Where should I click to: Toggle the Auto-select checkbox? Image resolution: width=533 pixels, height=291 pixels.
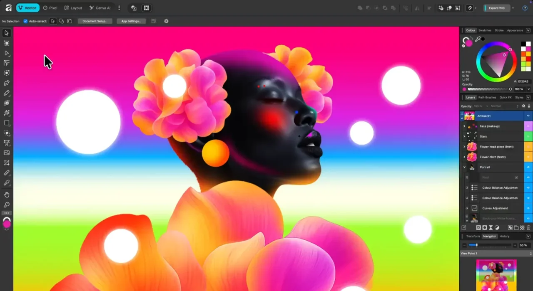click(x=25, y=21)
